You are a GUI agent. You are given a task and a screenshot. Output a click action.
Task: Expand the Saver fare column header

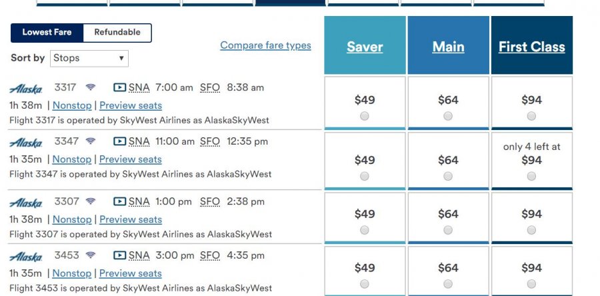coord(365,47)
